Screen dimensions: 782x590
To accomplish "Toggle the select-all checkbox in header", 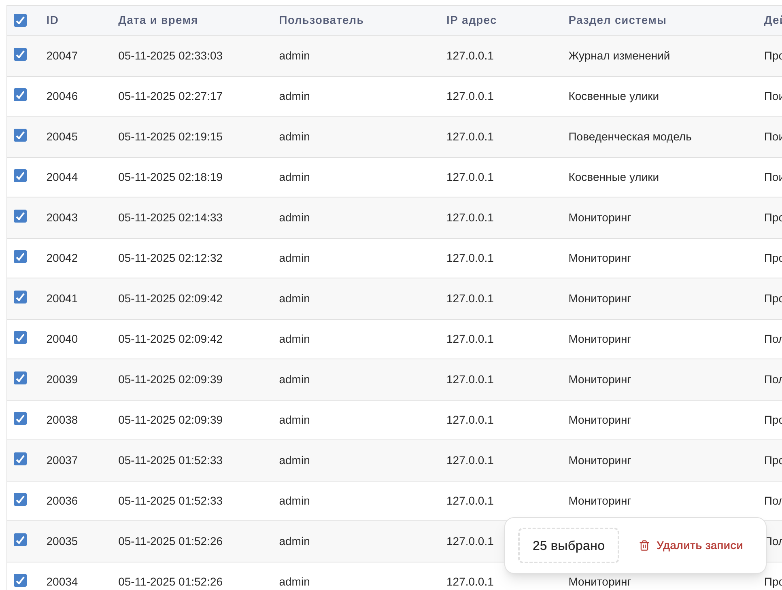I will pos(20,20).
